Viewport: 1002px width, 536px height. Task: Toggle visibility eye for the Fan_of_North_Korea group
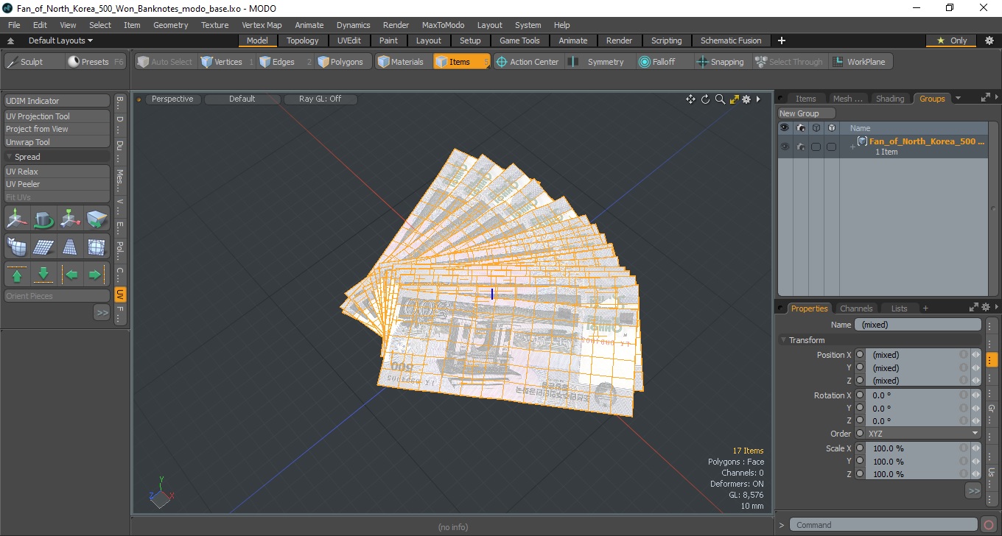coord(785,147)
